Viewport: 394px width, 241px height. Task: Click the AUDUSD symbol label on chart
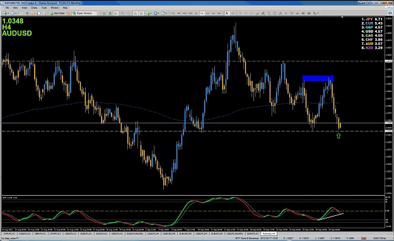click(17, 33)
